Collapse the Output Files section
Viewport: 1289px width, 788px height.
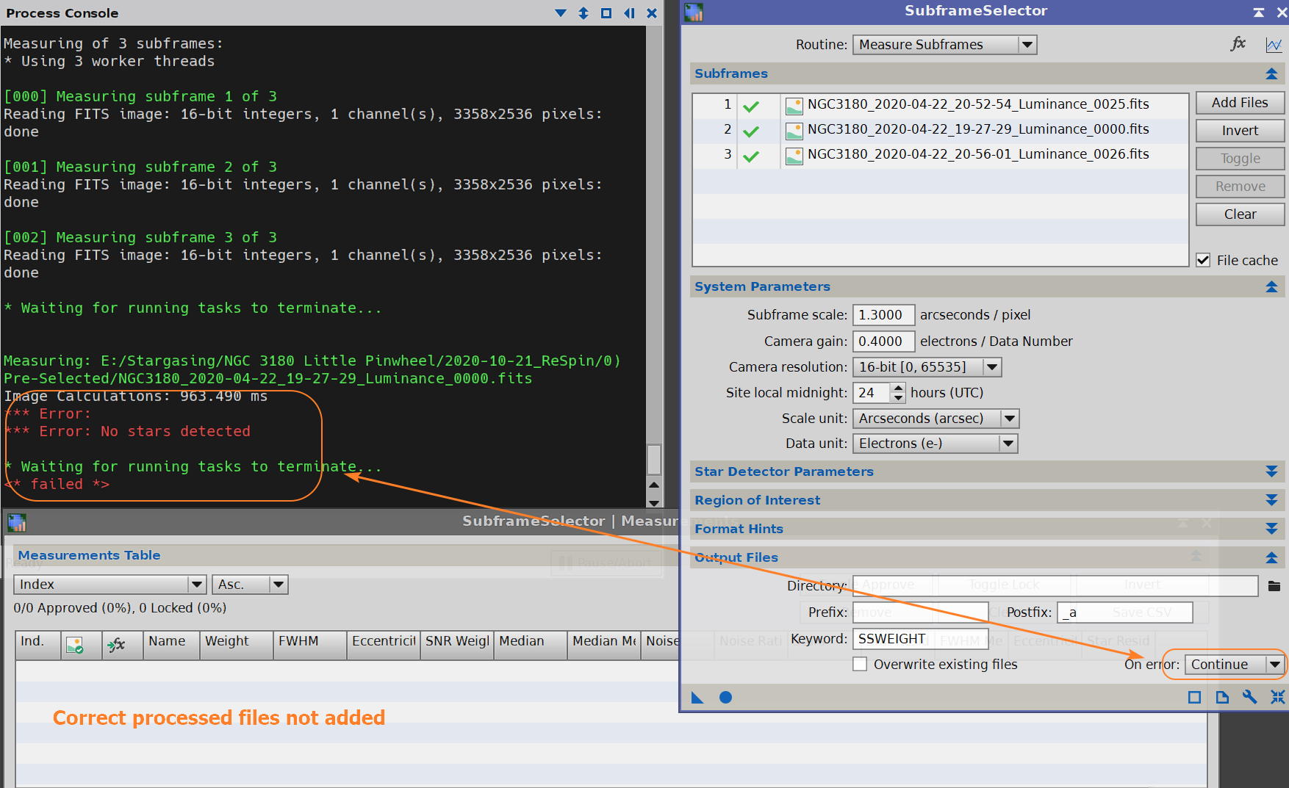(x=1271, y=557)
